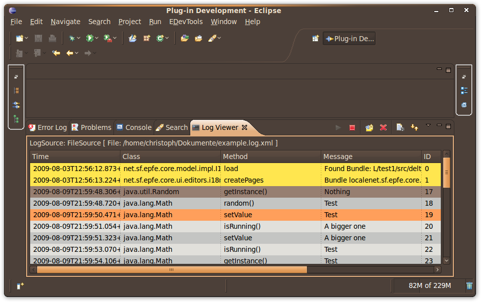Open the Back history dropdown arrow
Viewport: 481px width, 302px height.
77,53
